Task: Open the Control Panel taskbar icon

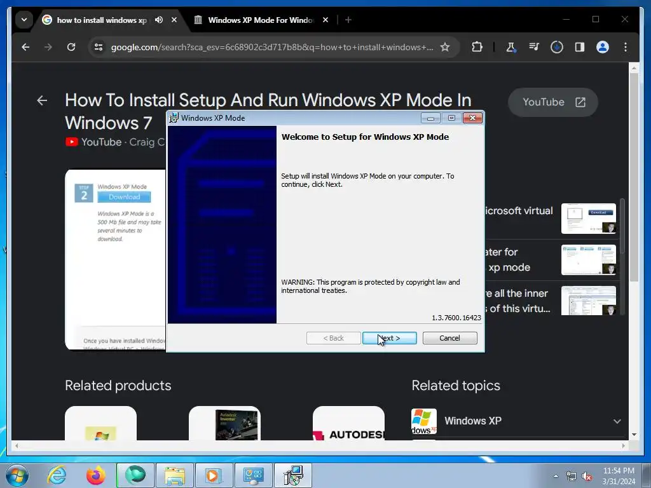Action: coord(254,475)
